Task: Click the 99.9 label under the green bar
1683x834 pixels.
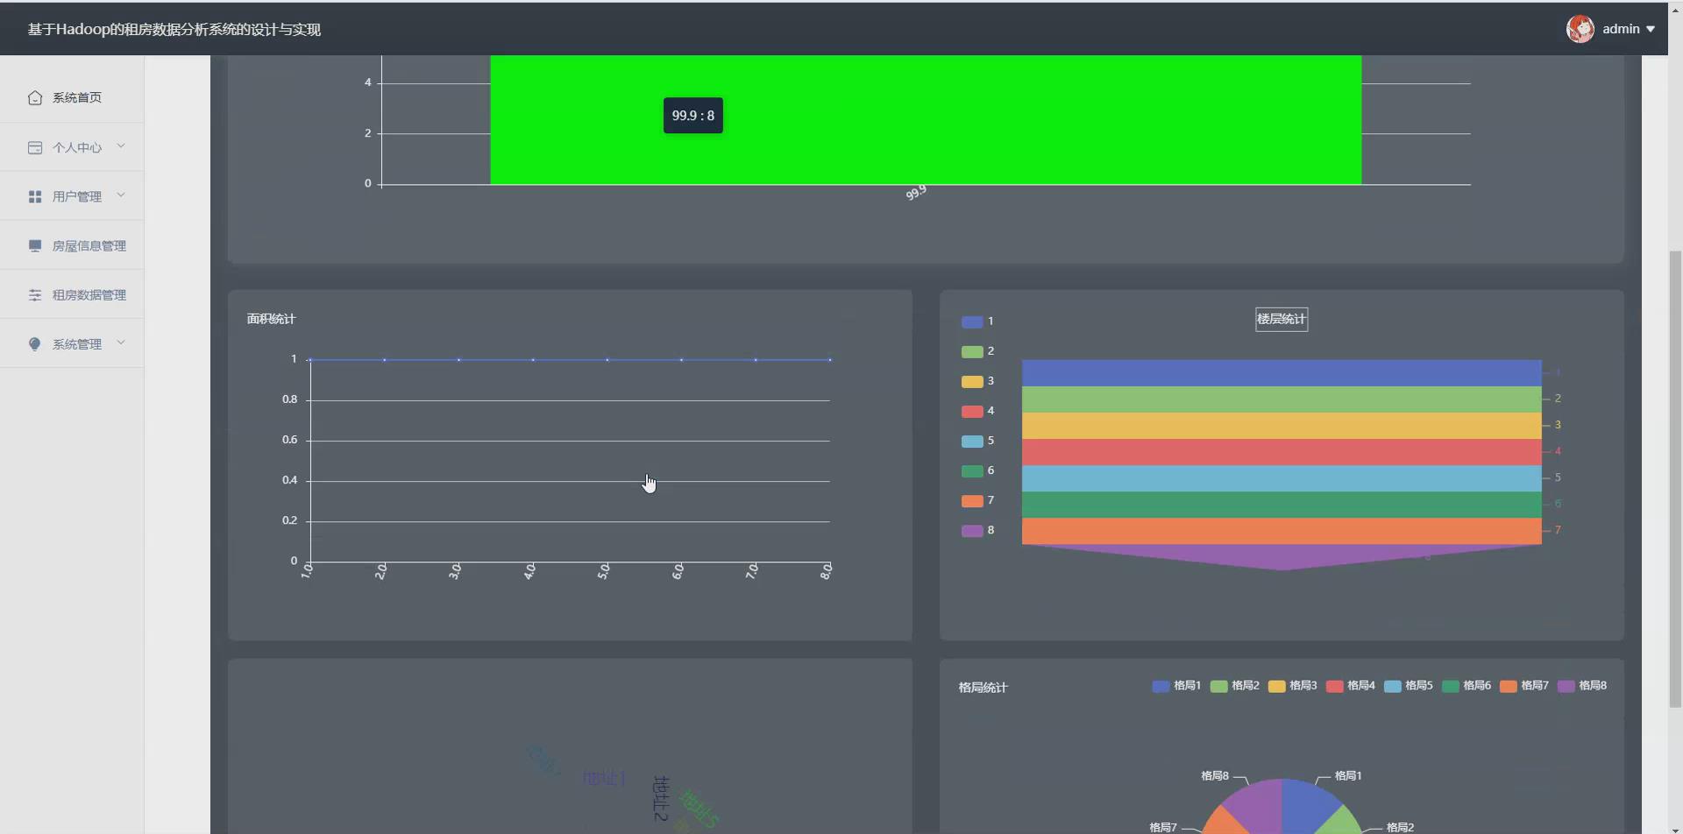Action: (916, 193)
